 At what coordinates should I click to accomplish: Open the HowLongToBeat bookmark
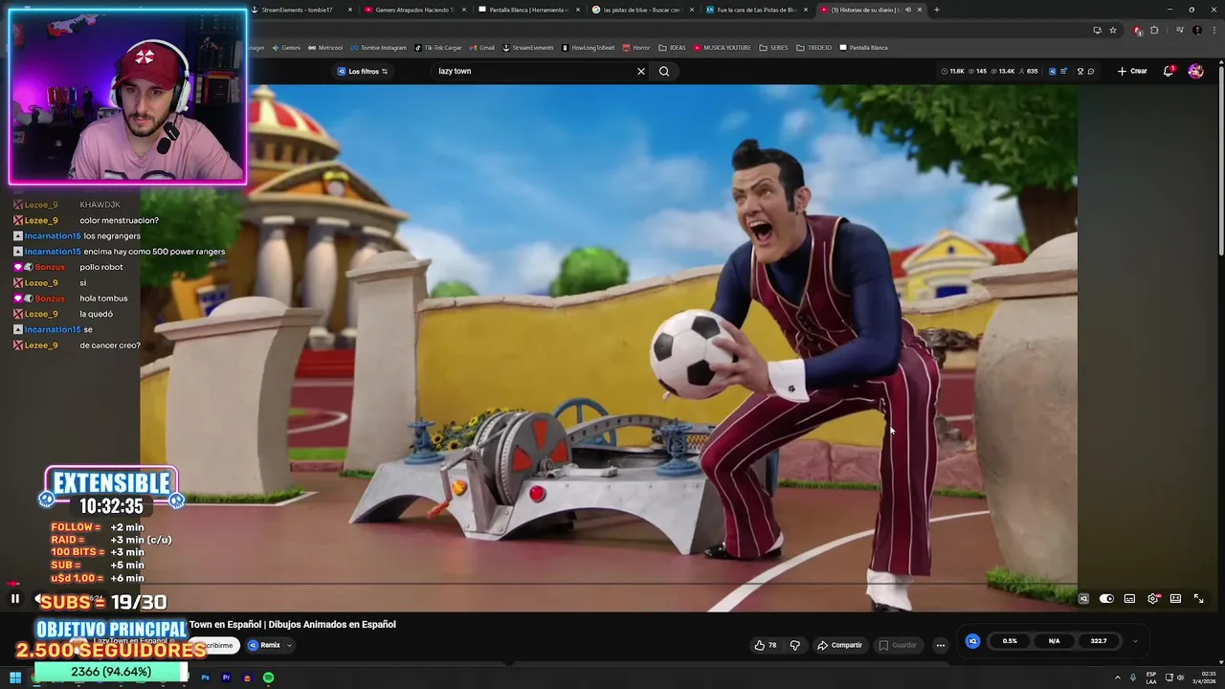[589, 47]
